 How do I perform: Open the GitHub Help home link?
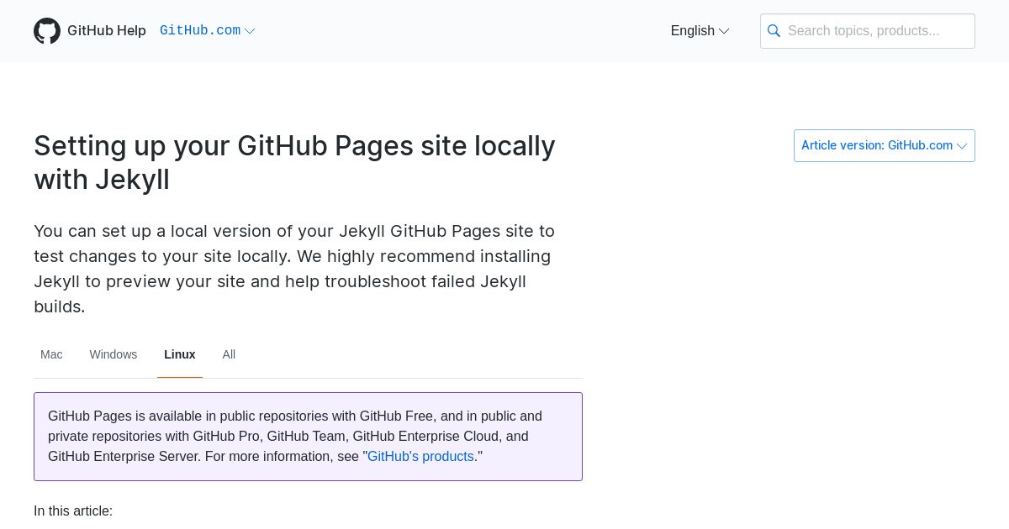tap(107, 31)
